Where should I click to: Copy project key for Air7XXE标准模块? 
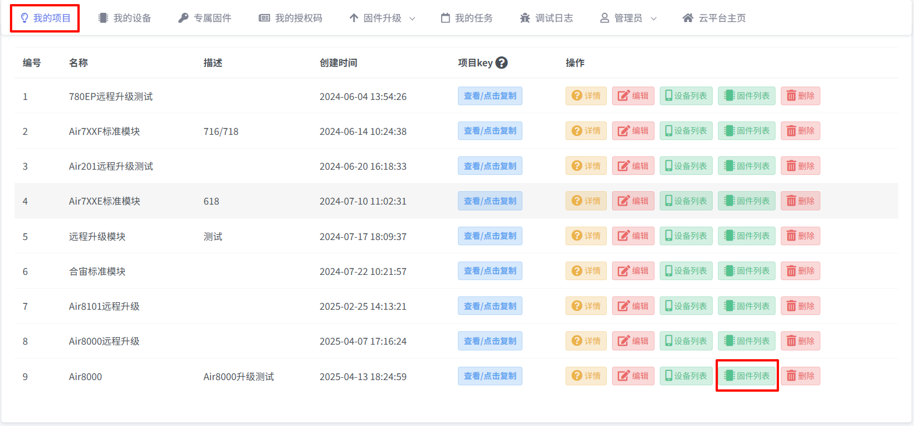490,201
